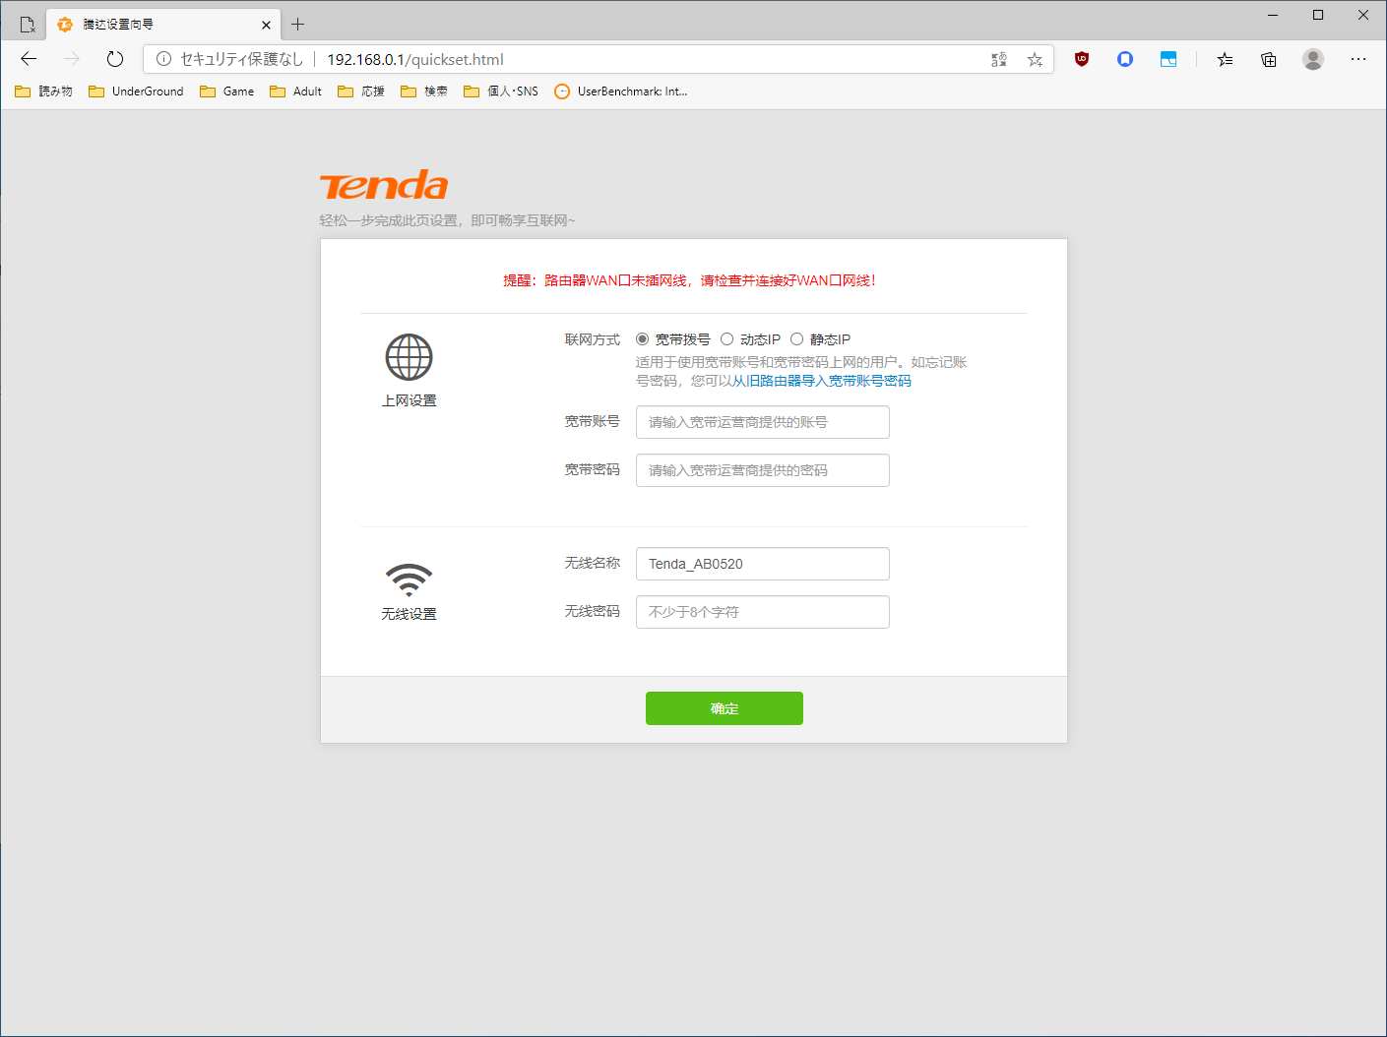Screen dimensions: 1387x1037
Task: Click the green 确定 confirm button
Action: click(x=725, y=708)
